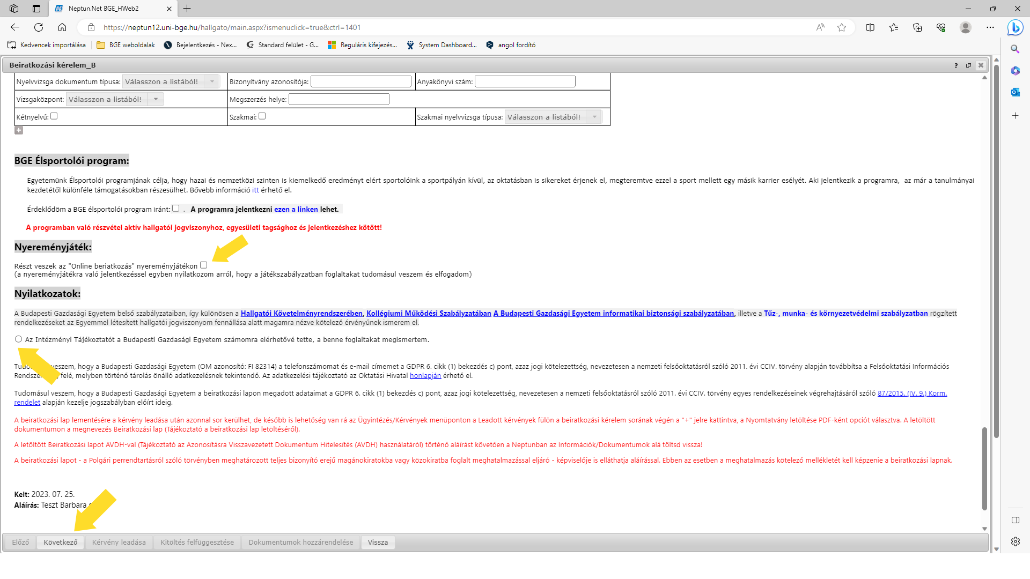Screen dimensions: 1030x579
Task: Open the 87/2015. (IV. 9.) Korm. link
Action: 912,394
